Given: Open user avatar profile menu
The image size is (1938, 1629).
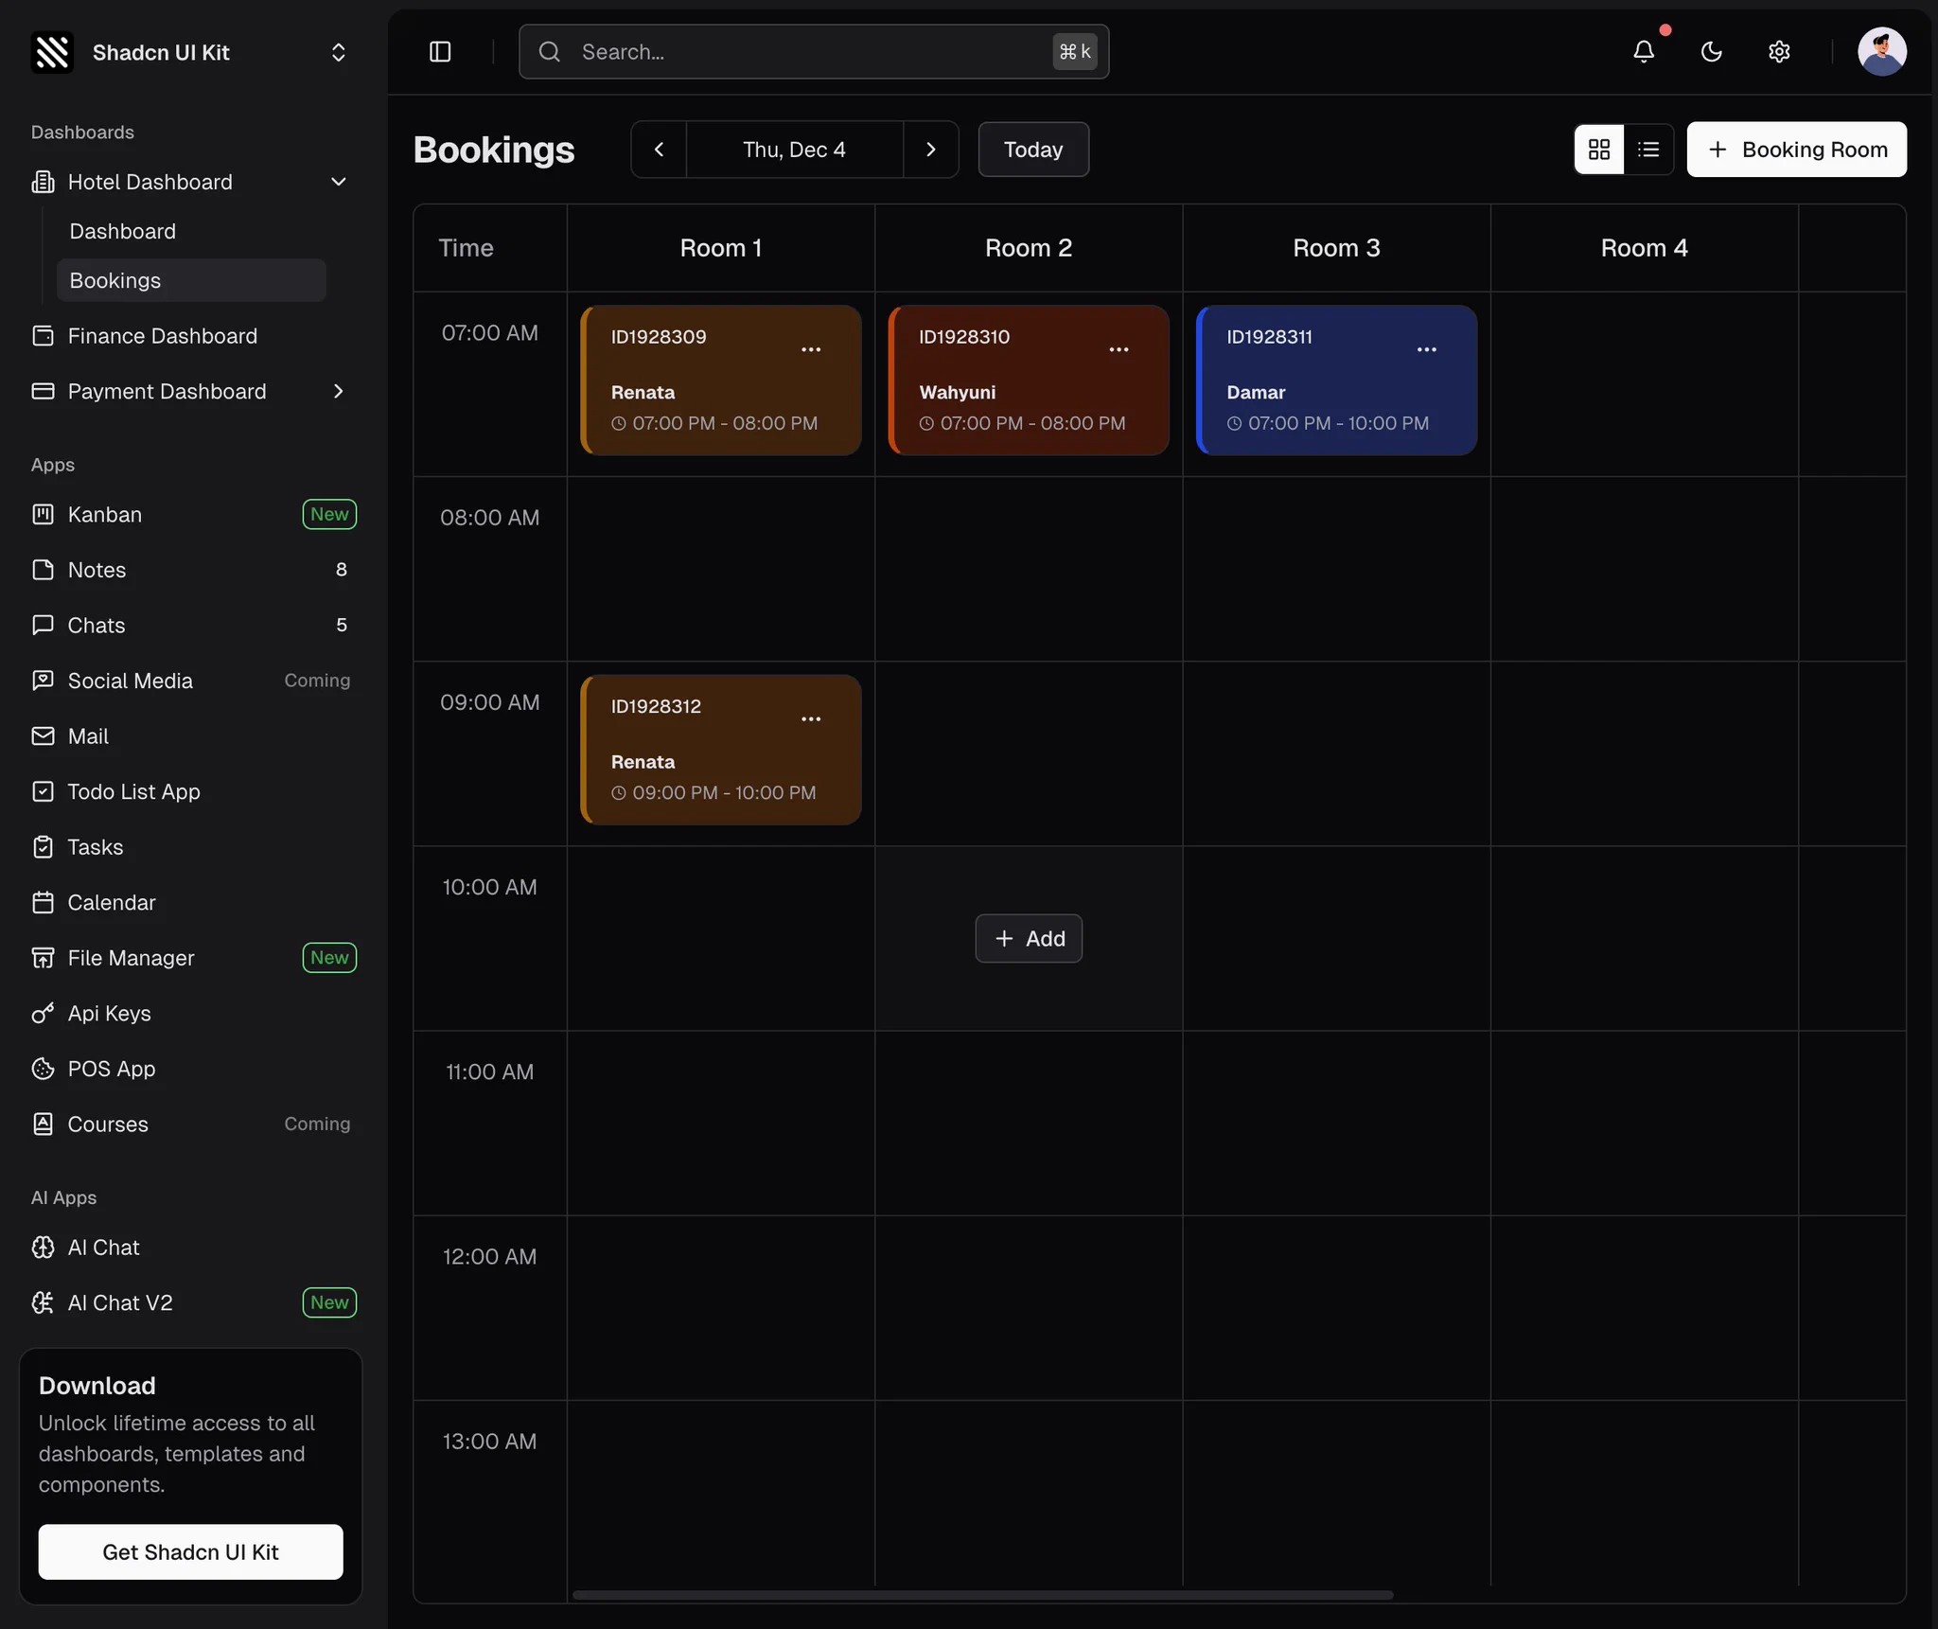Looking at the screenshot, I should click(x=1881, y=52).
